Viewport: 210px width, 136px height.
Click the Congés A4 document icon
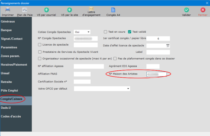tap(113, 10)
